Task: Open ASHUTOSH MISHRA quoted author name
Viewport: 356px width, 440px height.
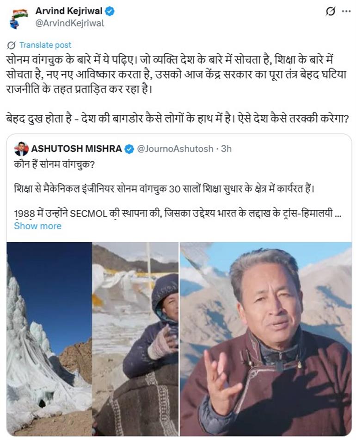Action: point(76,149)
